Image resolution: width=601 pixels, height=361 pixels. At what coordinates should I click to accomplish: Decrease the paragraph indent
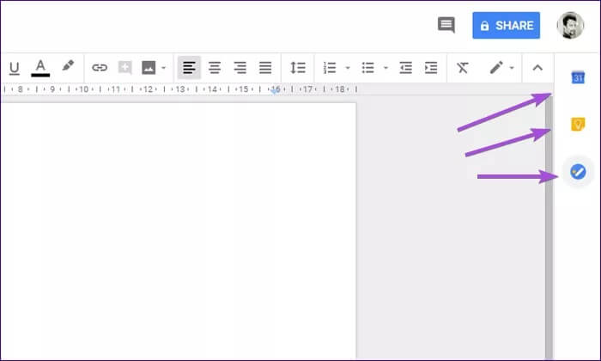point(406,67)
